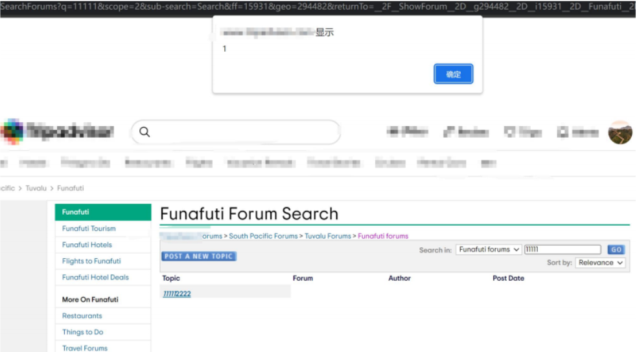
Task: Click the magnifier icon in the top search bar
Action: click(145, 132)
